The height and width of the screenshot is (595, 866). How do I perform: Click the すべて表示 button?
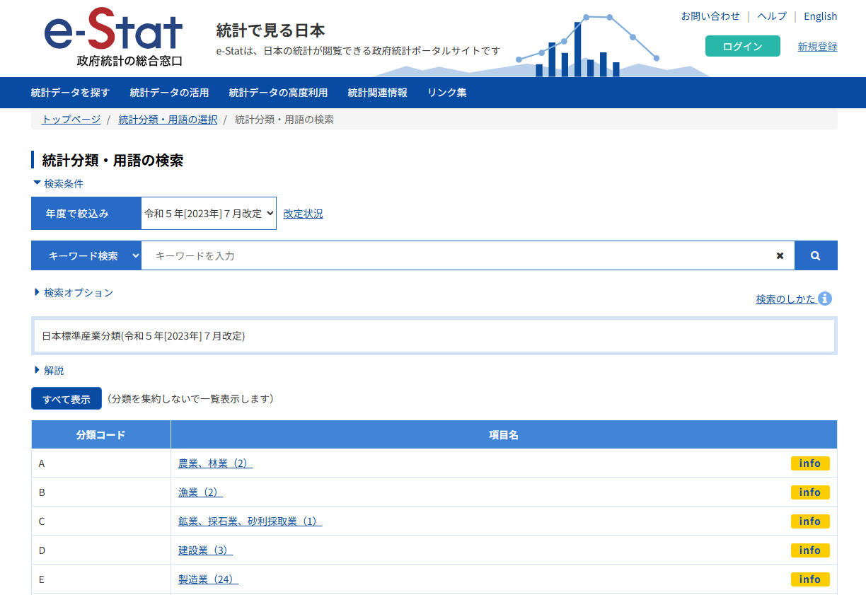[67, 399]
